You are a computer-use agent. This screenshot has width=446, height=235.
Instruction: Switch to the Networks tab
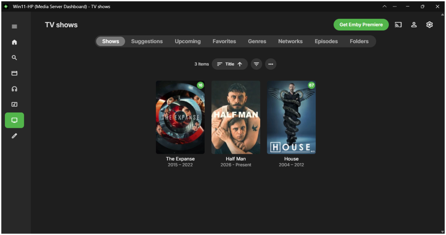click(x=290, y=42)
